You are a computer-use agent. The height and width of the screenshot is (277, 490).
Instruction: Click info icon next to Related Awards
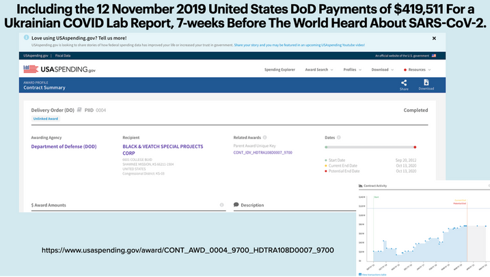(x=264, y=137)
